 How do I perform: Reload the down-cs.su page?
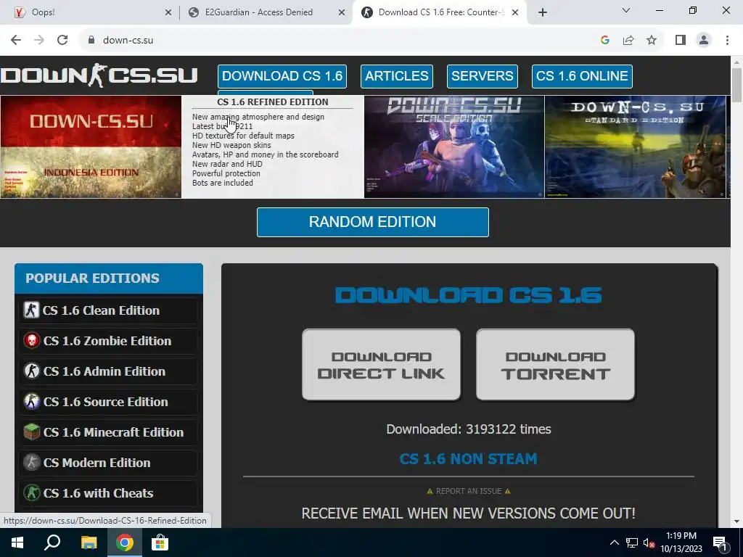(62, 41)
